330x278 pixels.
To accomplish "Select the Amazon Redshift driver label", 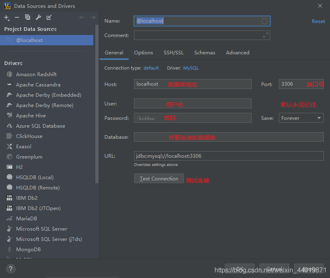I will point(36,75).
